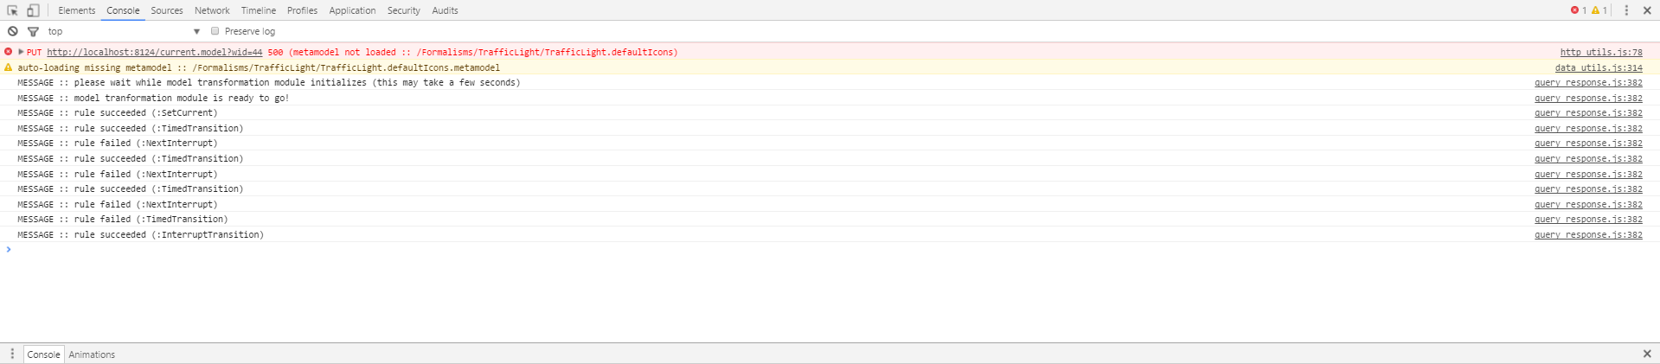Select the Animations drawer tab
The image size is (1660, 364).
pyautogui.click(x=92, y=354)
